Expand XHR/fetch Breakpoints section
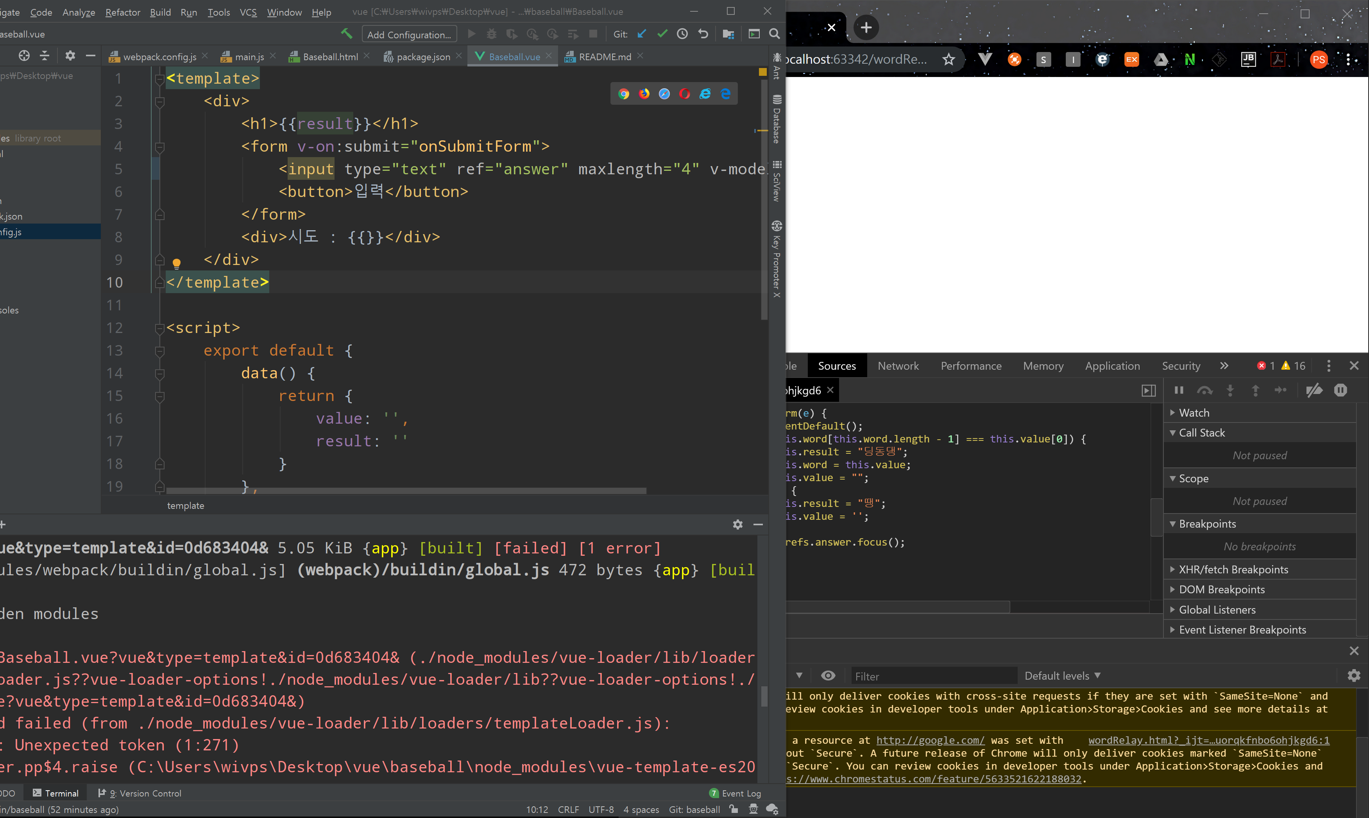The width and height of the screenshot is (1369, 818). tap(1233, 569)
